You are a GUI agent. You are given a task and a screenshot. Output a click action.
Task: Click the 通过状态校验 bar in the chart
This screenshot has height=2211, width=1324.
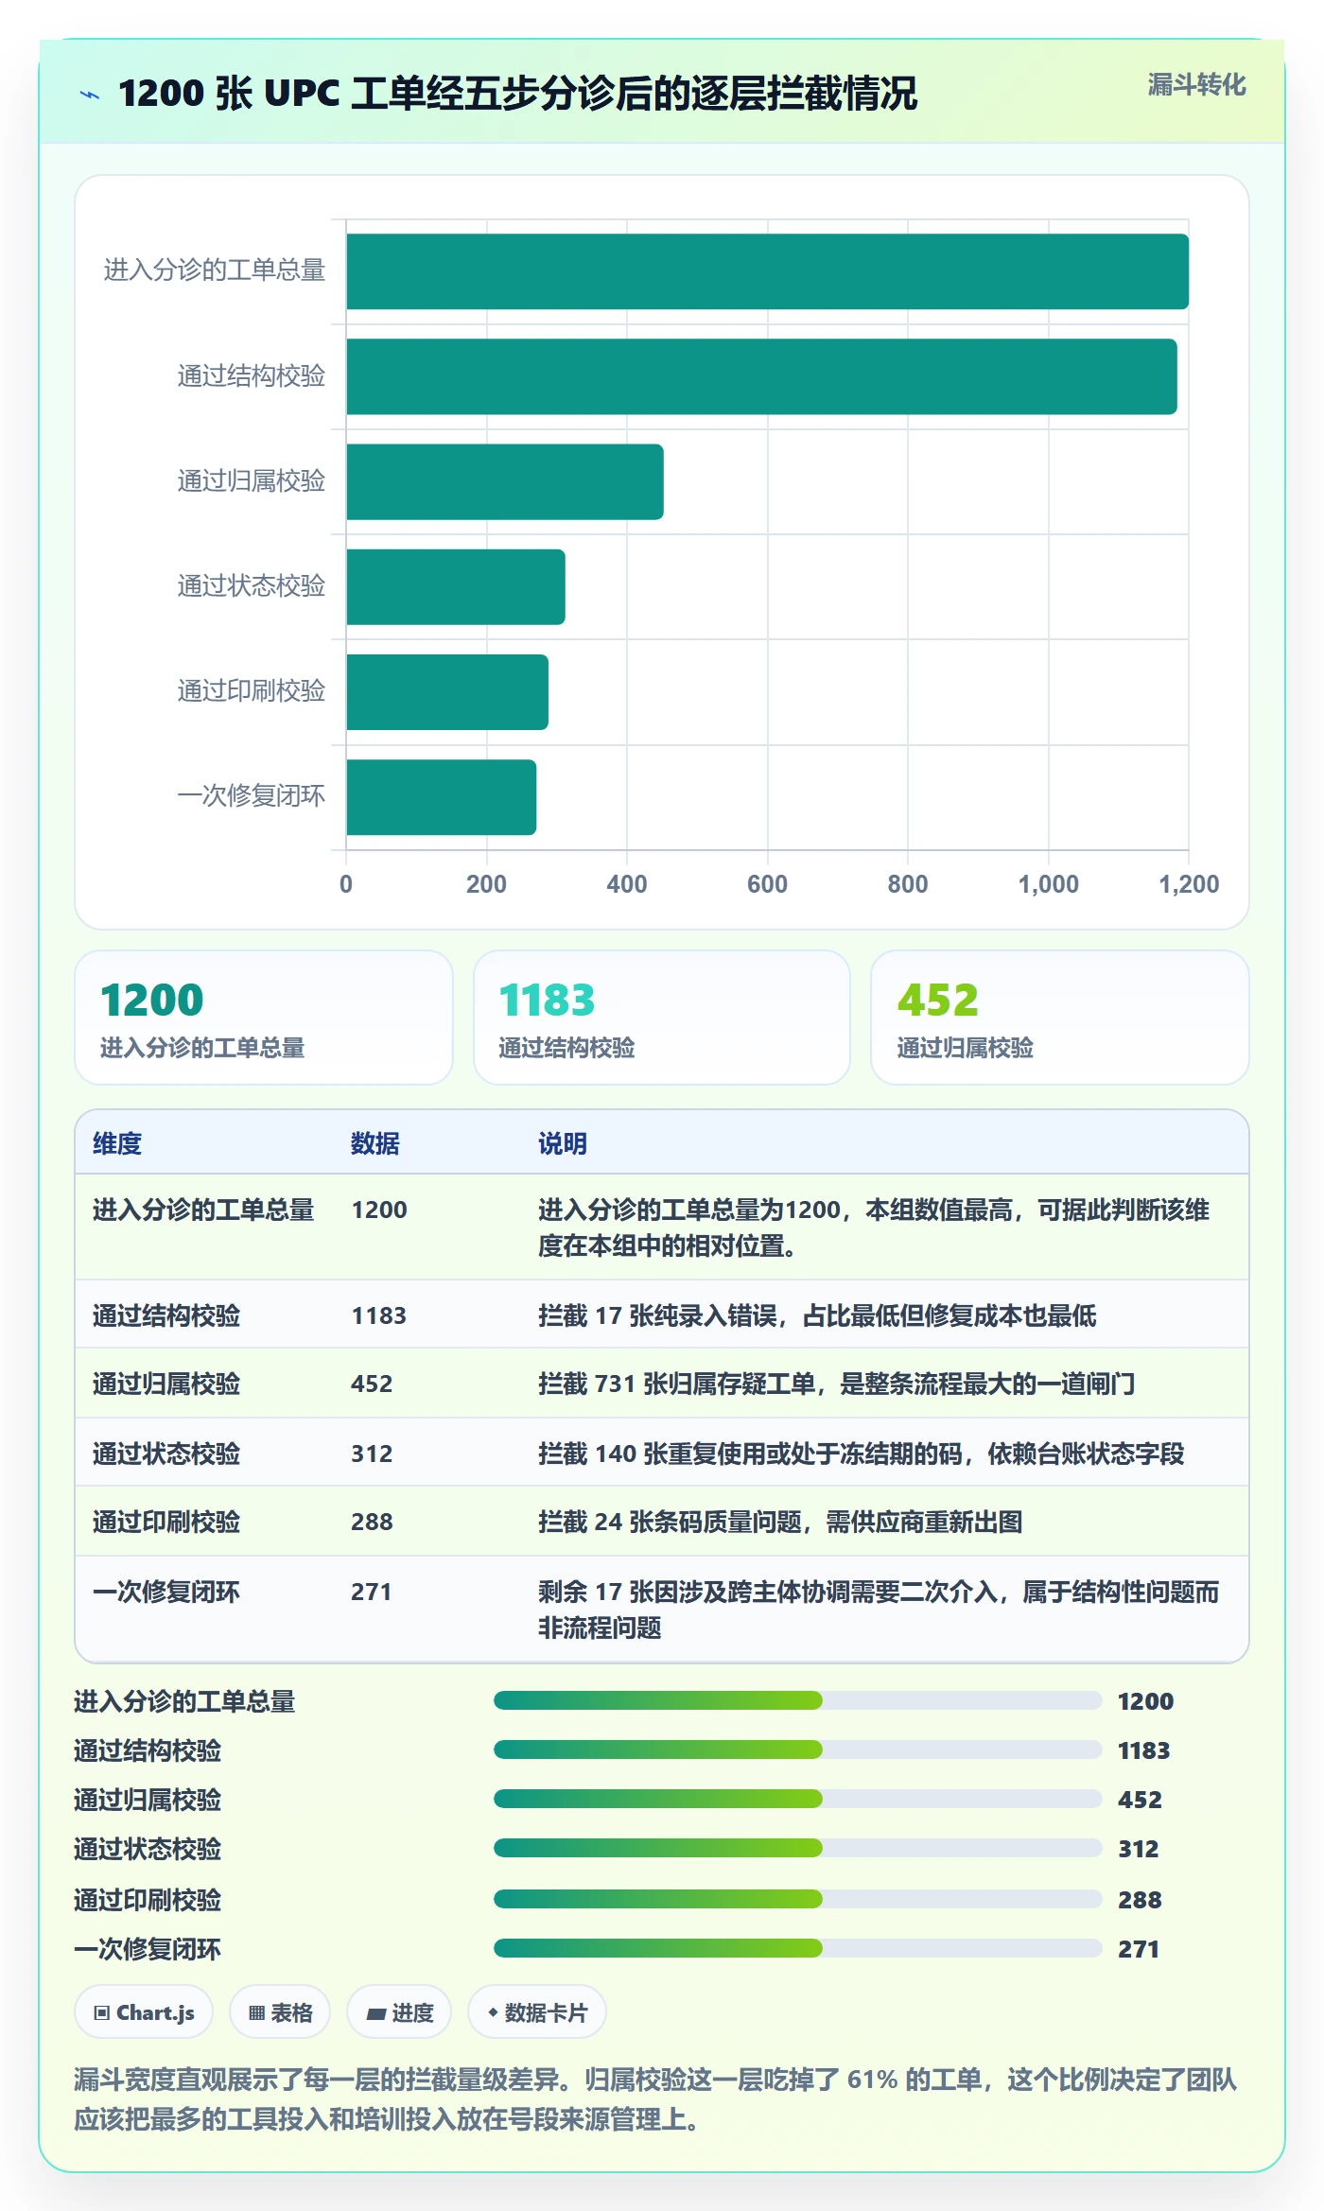[x=456, y=586]
